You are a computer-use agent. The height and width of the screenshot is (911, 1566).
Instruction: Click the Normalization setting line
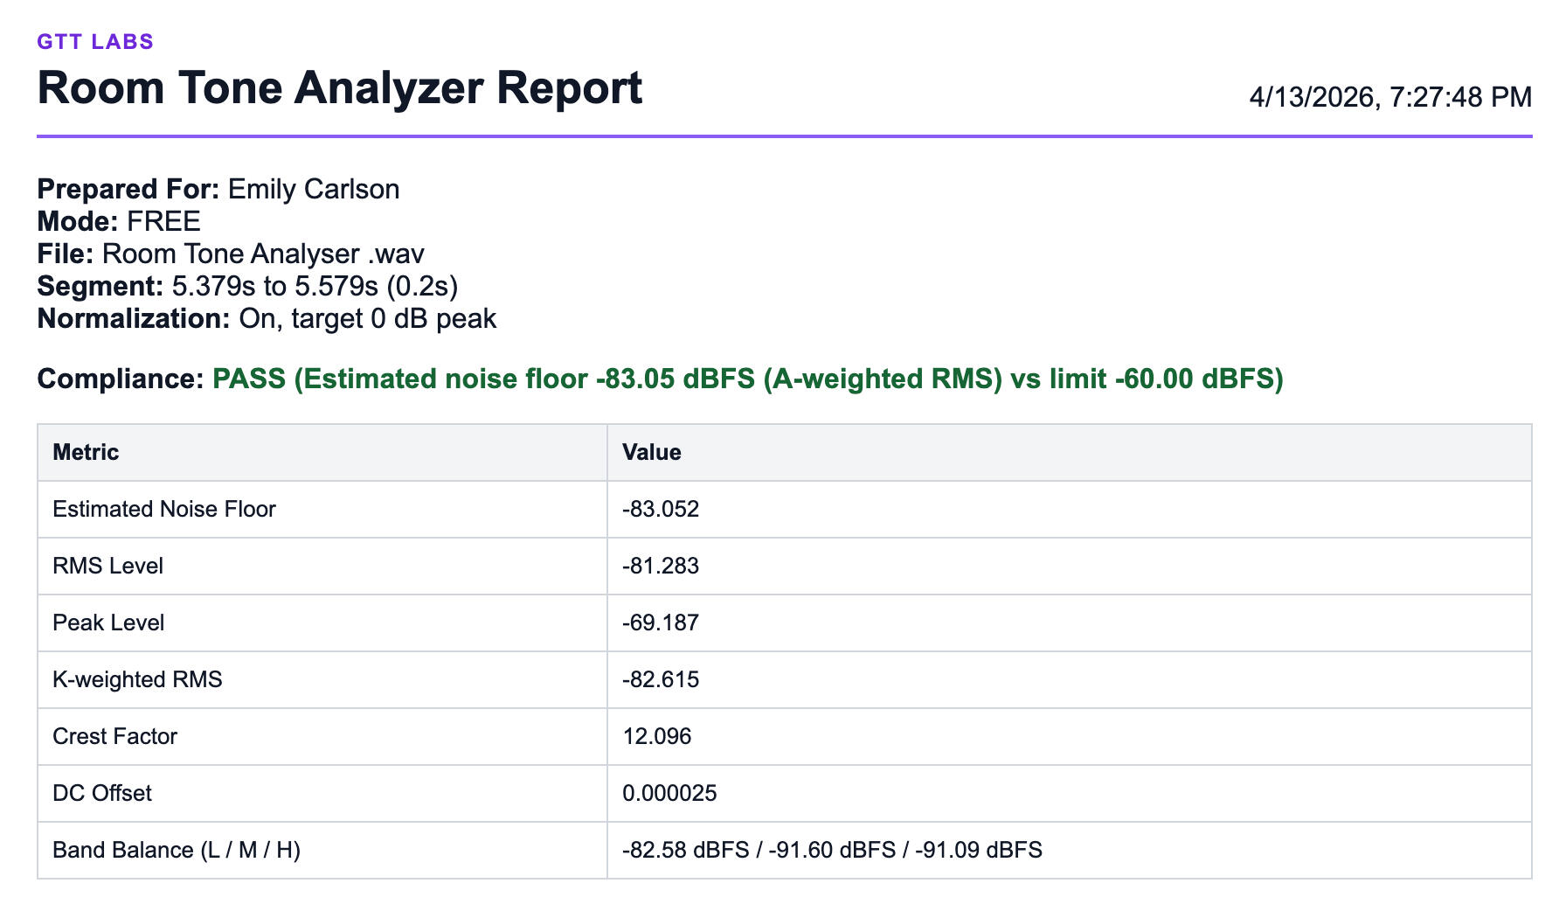[x=266, y=319]
